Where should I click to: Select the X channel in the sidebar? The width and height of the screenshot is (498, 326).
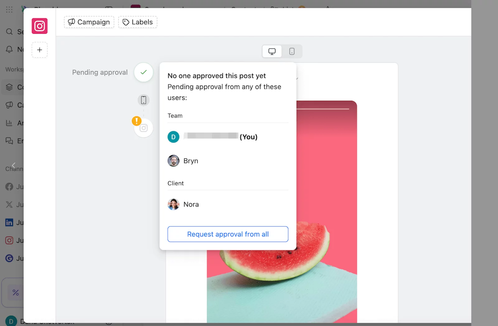coord(9,204)
